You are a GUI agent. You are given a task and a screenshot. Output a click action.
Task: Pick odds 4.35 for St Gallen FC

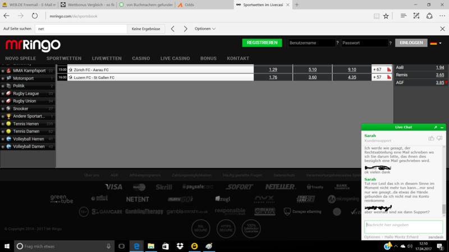352,77
